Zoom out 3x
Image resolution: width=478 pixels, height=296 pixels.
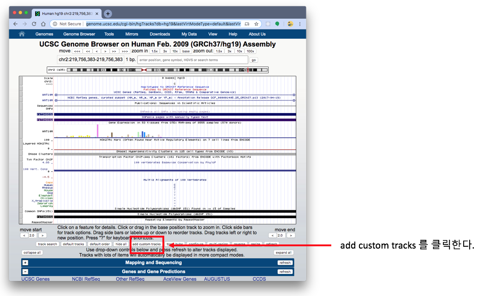(x=230, y=52)
